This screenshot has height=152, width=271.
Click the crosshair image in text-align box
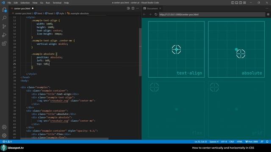[x=176, y=49]
